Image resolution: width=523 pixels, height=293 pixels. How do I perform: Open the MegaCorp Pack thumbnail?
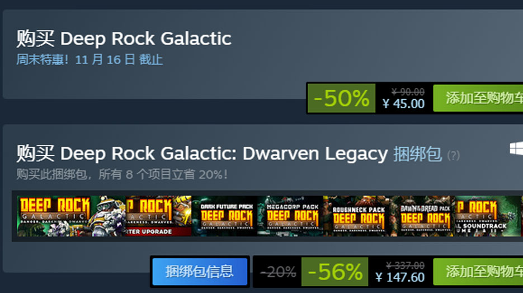(290, 216)
